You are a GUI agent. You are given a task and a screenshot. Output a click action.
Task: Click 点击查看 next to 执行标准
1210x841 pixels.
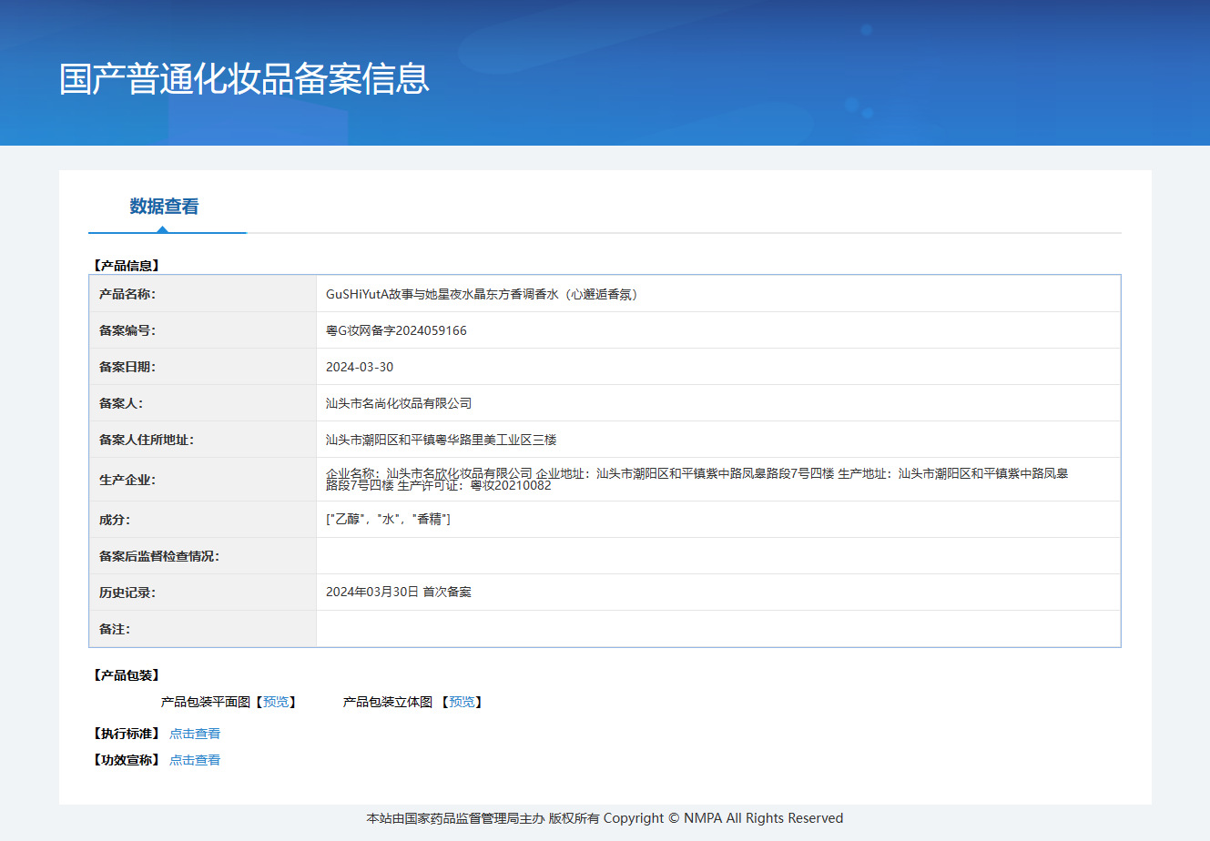tap(195, 734)
